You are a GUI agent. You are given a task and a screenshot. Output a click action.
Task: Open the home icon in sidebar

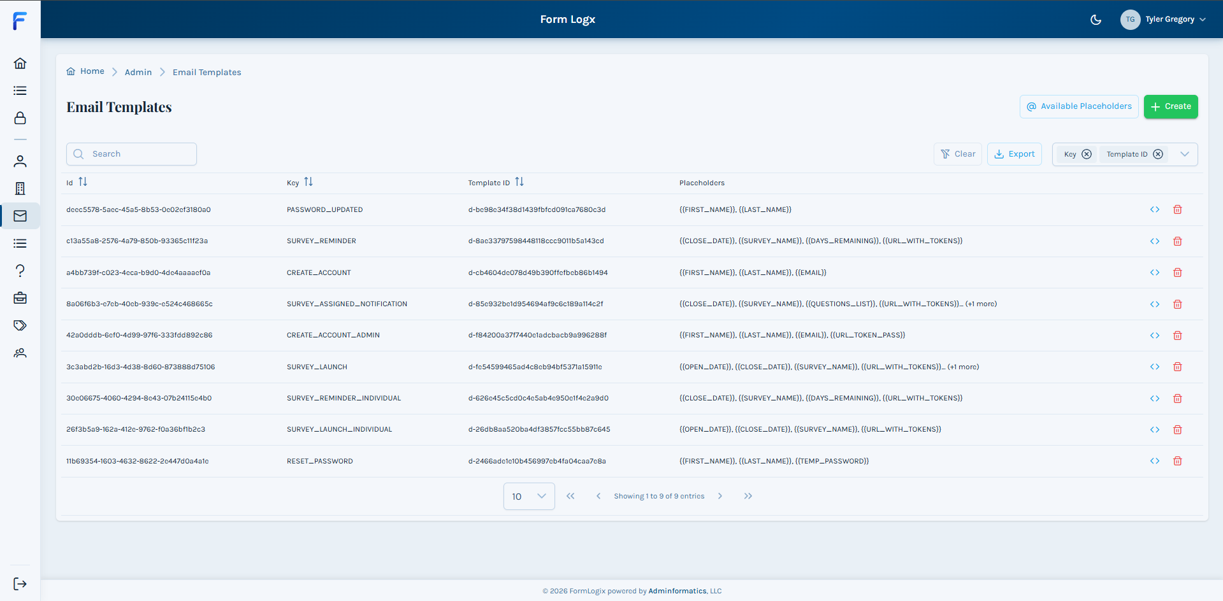20,63
